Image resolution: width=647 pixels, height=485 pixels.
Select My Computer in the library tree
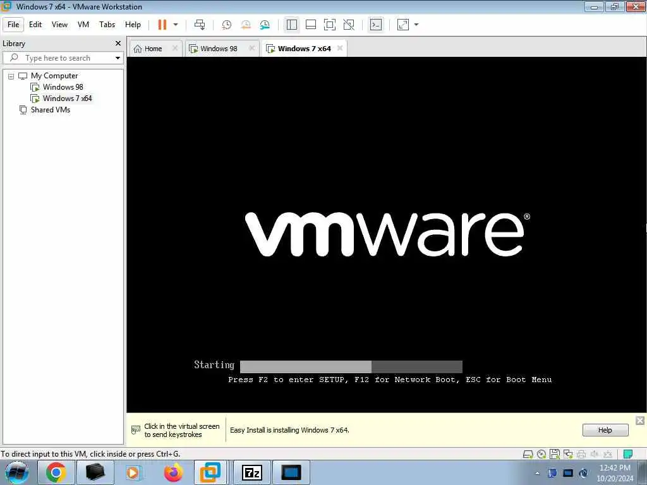click(x=54, y=76)
